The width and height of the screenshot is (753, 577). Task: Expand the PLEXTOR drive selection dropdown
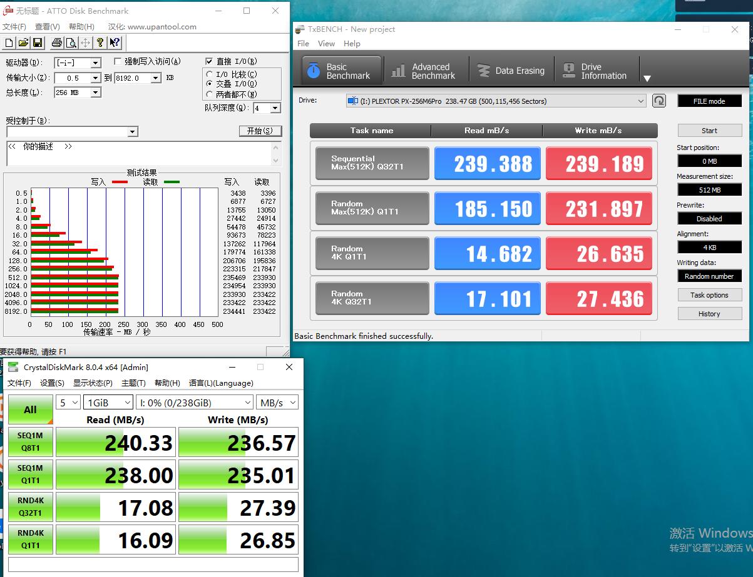click(640, 101)
